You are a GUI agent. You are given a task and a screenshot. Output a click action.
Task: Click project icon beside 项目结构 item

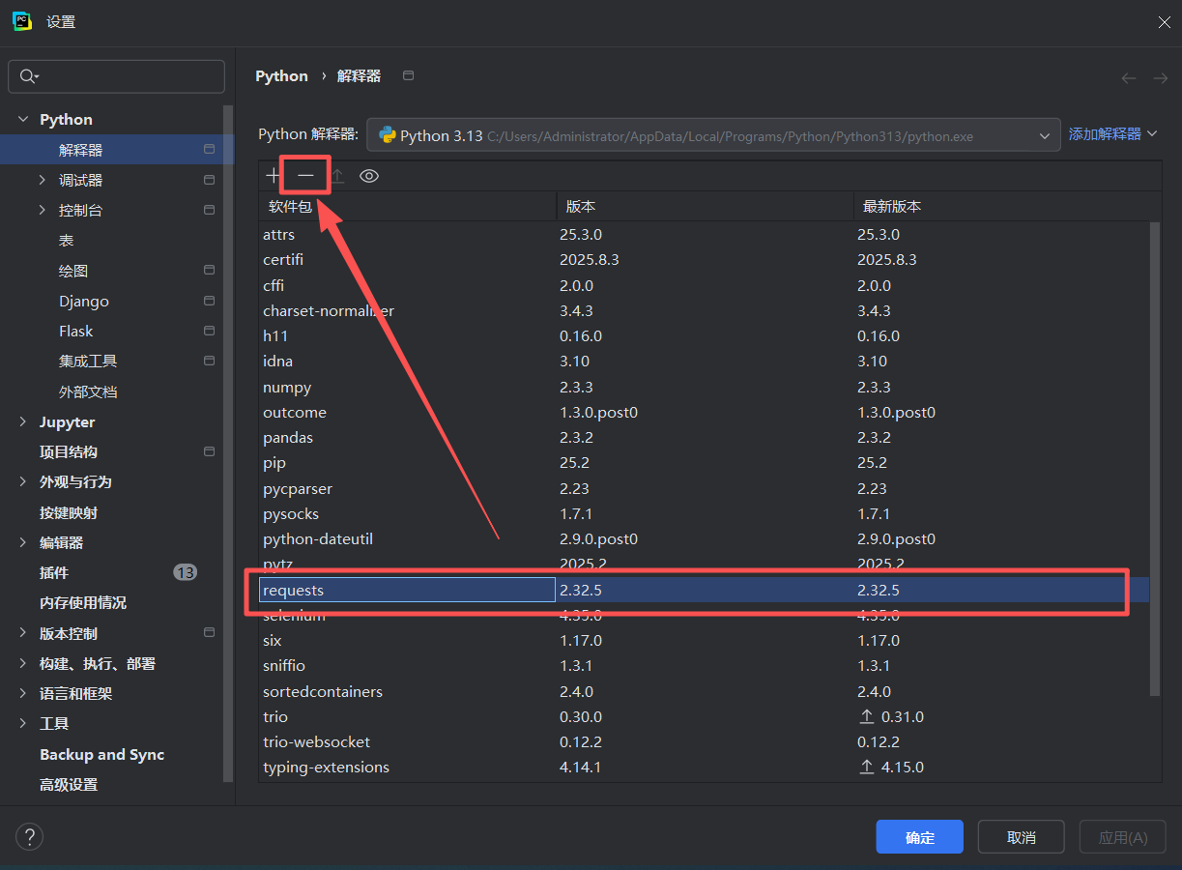click(x=209, y=451)
